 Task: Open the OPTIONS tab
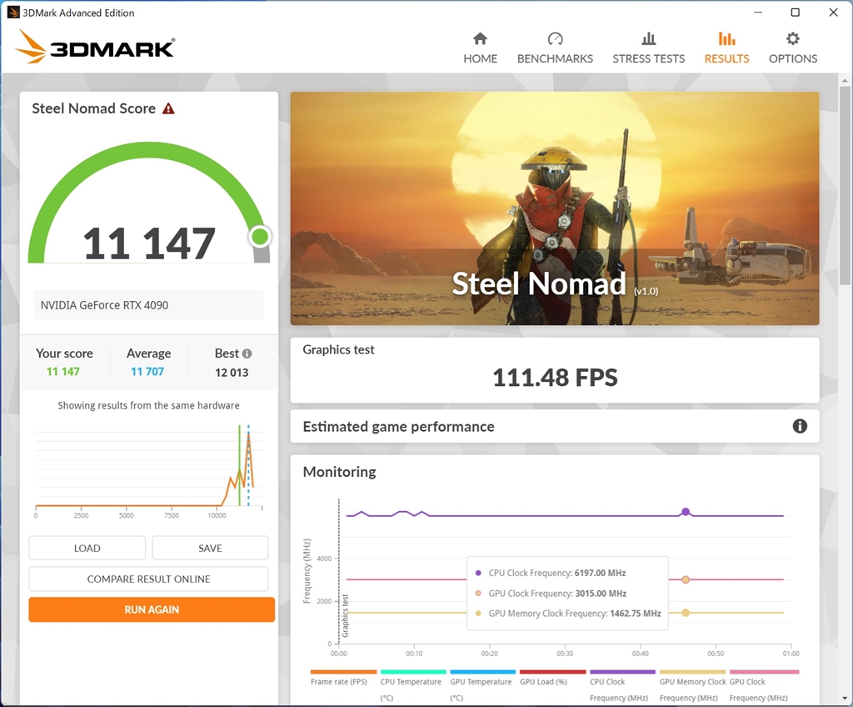tap(793, 48)
